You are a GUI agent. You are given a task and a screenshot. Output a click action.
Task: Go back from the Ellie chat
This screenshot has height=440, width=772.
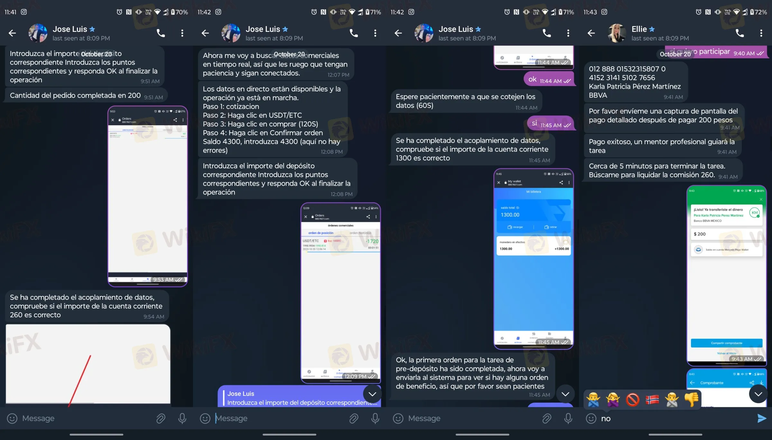pyautogui.click(x=591, y=33)
